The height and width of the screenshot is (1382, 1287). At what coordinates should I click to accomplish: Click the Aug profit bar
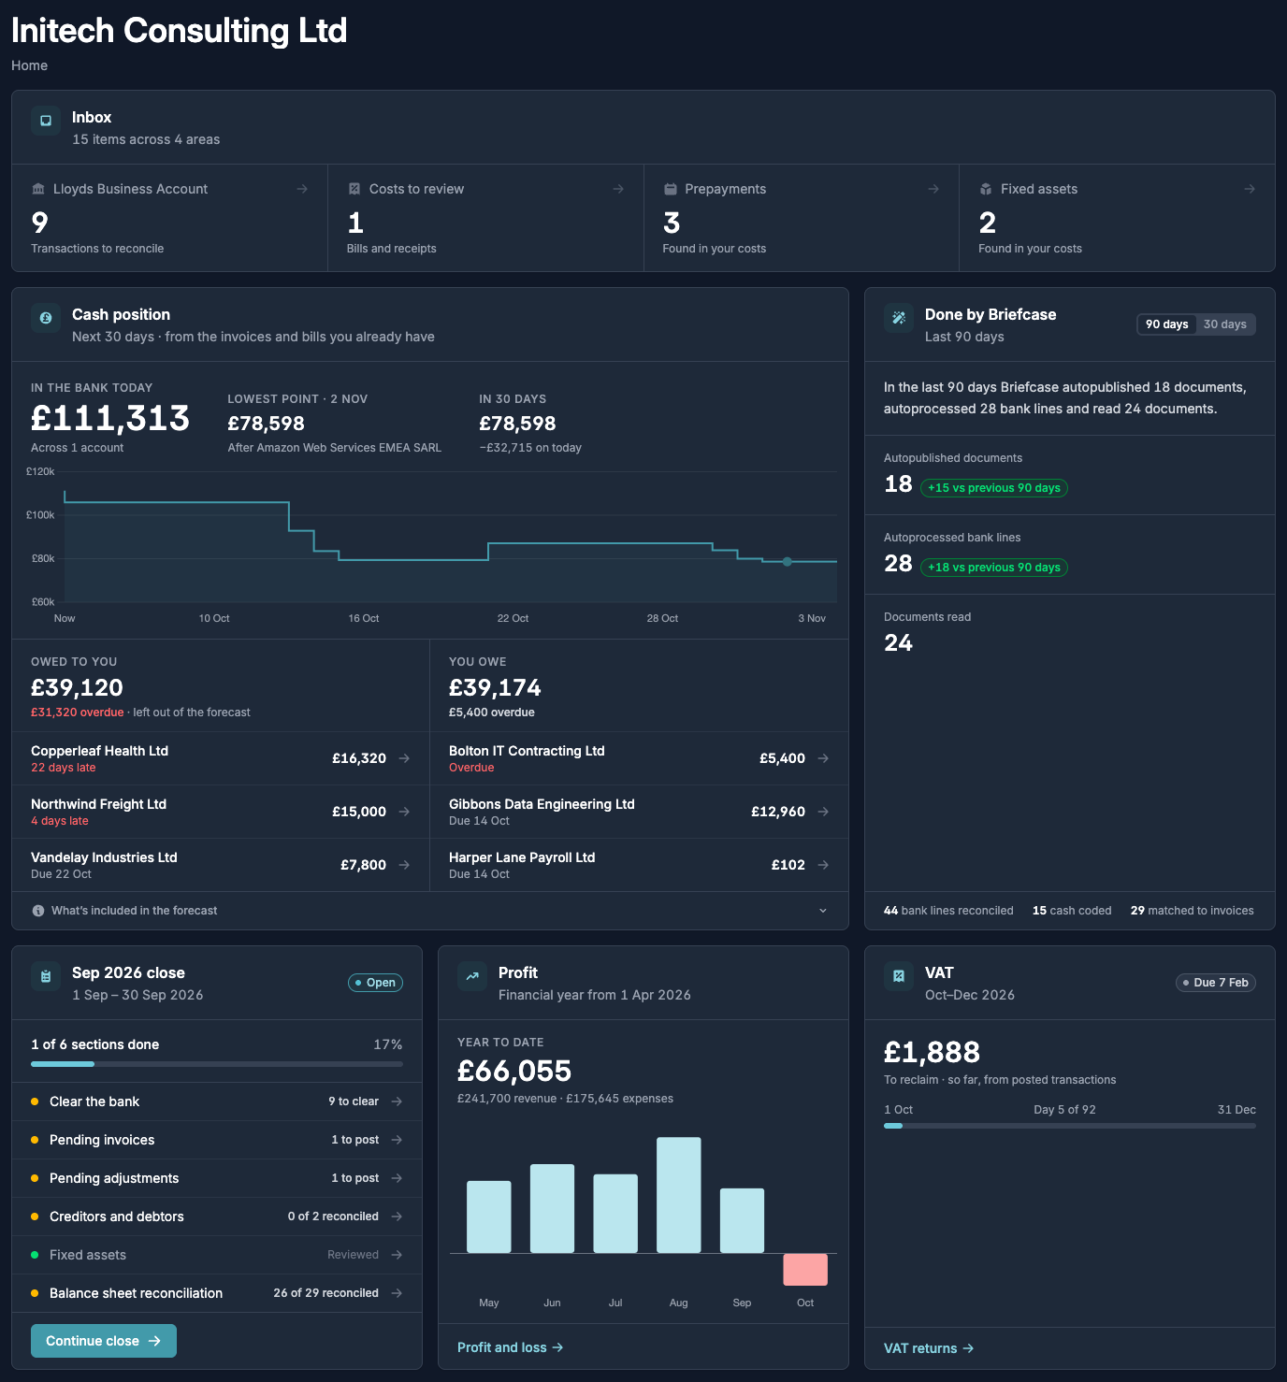point(679,1195)
